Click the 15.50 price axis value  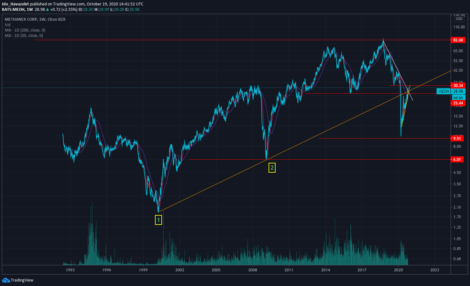tap(458, 116)
